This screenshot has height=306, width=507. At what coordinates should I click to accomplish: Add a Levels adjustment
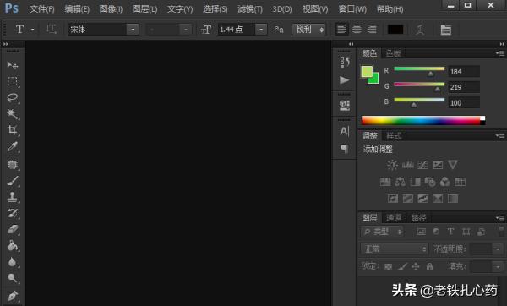(408, 165)
